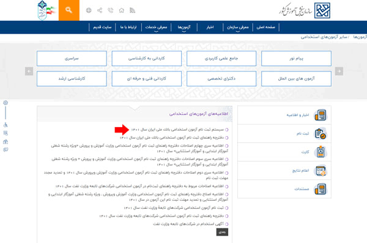Select کاردانی فنی و حرفه ای box
The height and width of the screenshot is (243, 367).
pyautogui.click(x=147, y=79)
